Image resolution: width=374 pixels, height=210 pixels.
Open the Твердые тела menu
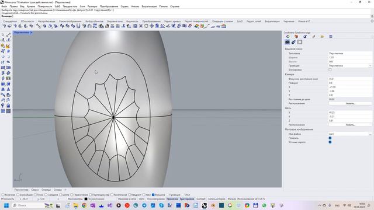70,6
